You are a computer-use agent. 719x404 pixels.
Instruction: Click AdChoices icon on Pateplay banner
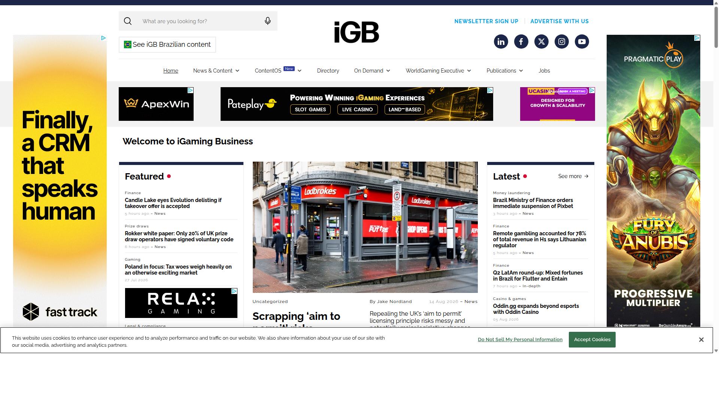tap(490, 90)
